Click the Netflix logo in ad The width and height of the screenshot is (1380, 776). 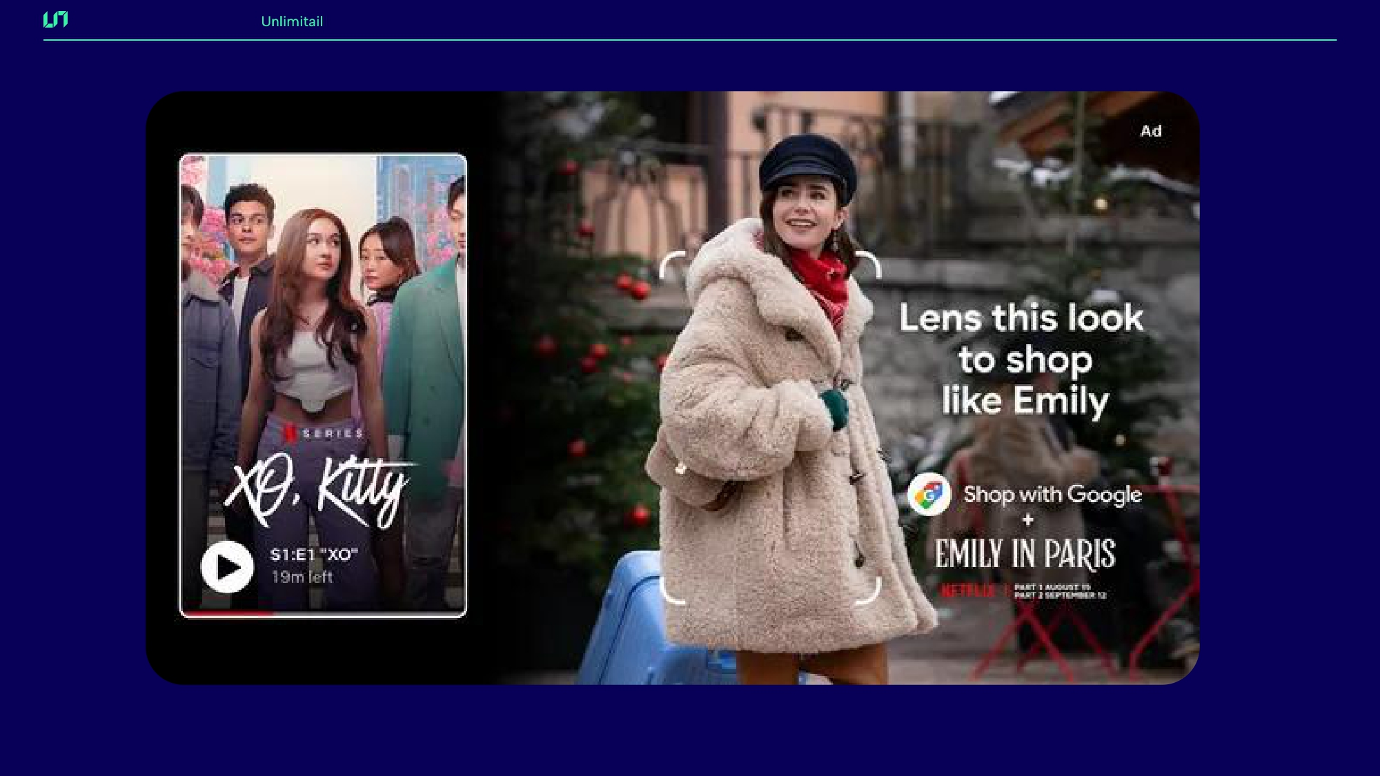(969, 590)
